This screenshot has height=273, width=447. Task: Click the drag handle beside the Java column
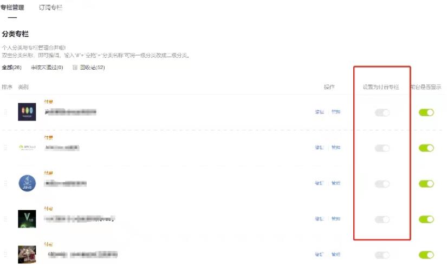6,183
